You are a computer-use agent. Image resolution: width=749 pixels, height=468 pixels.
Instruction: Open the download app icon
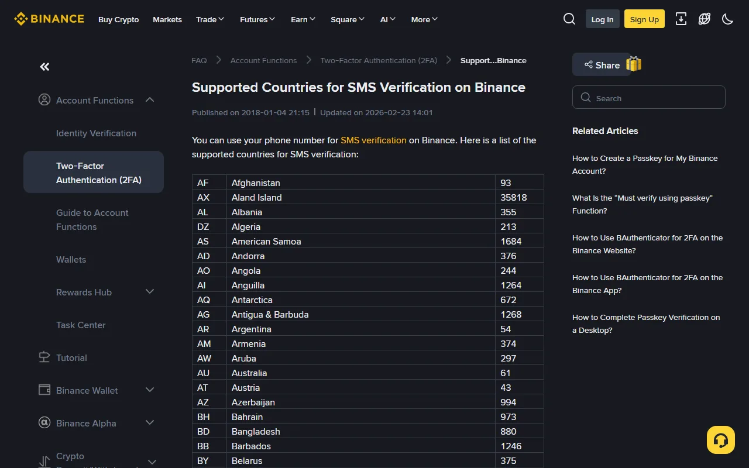(x=681, y=19)
